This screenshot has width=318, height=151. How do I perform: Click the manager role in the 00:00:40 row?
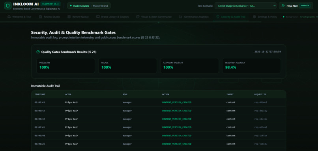pos(127,136)
